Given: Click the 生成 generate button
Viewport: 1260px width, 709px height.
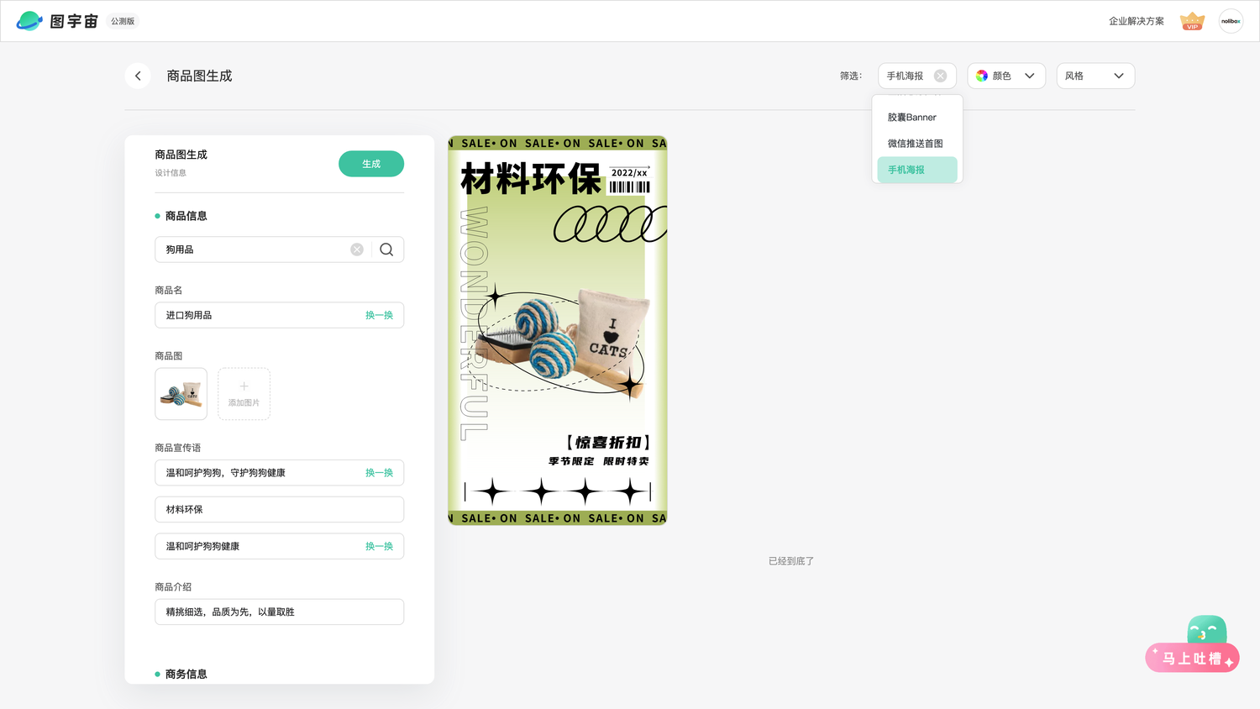Looking at the screenshot, I should [x=371, y=164].
